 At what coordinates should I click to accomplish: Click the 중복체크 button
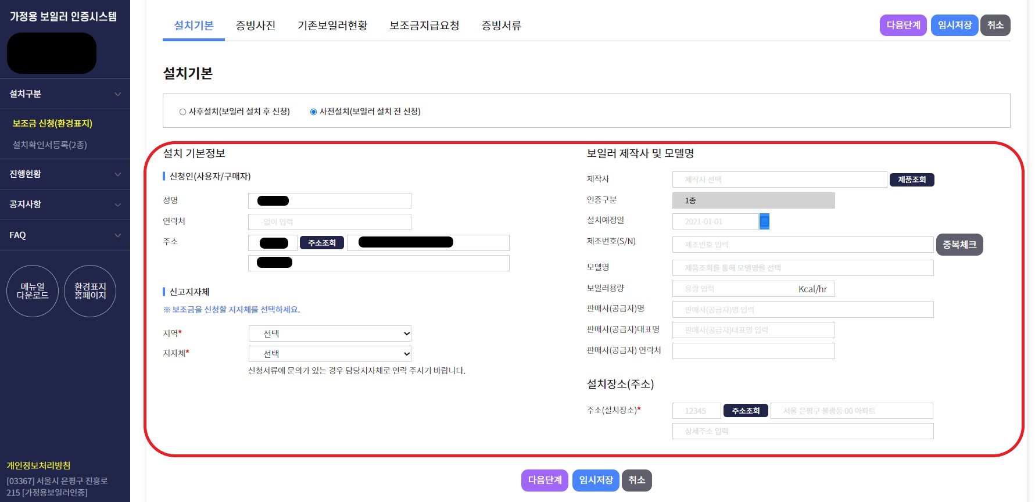(959, 245)
